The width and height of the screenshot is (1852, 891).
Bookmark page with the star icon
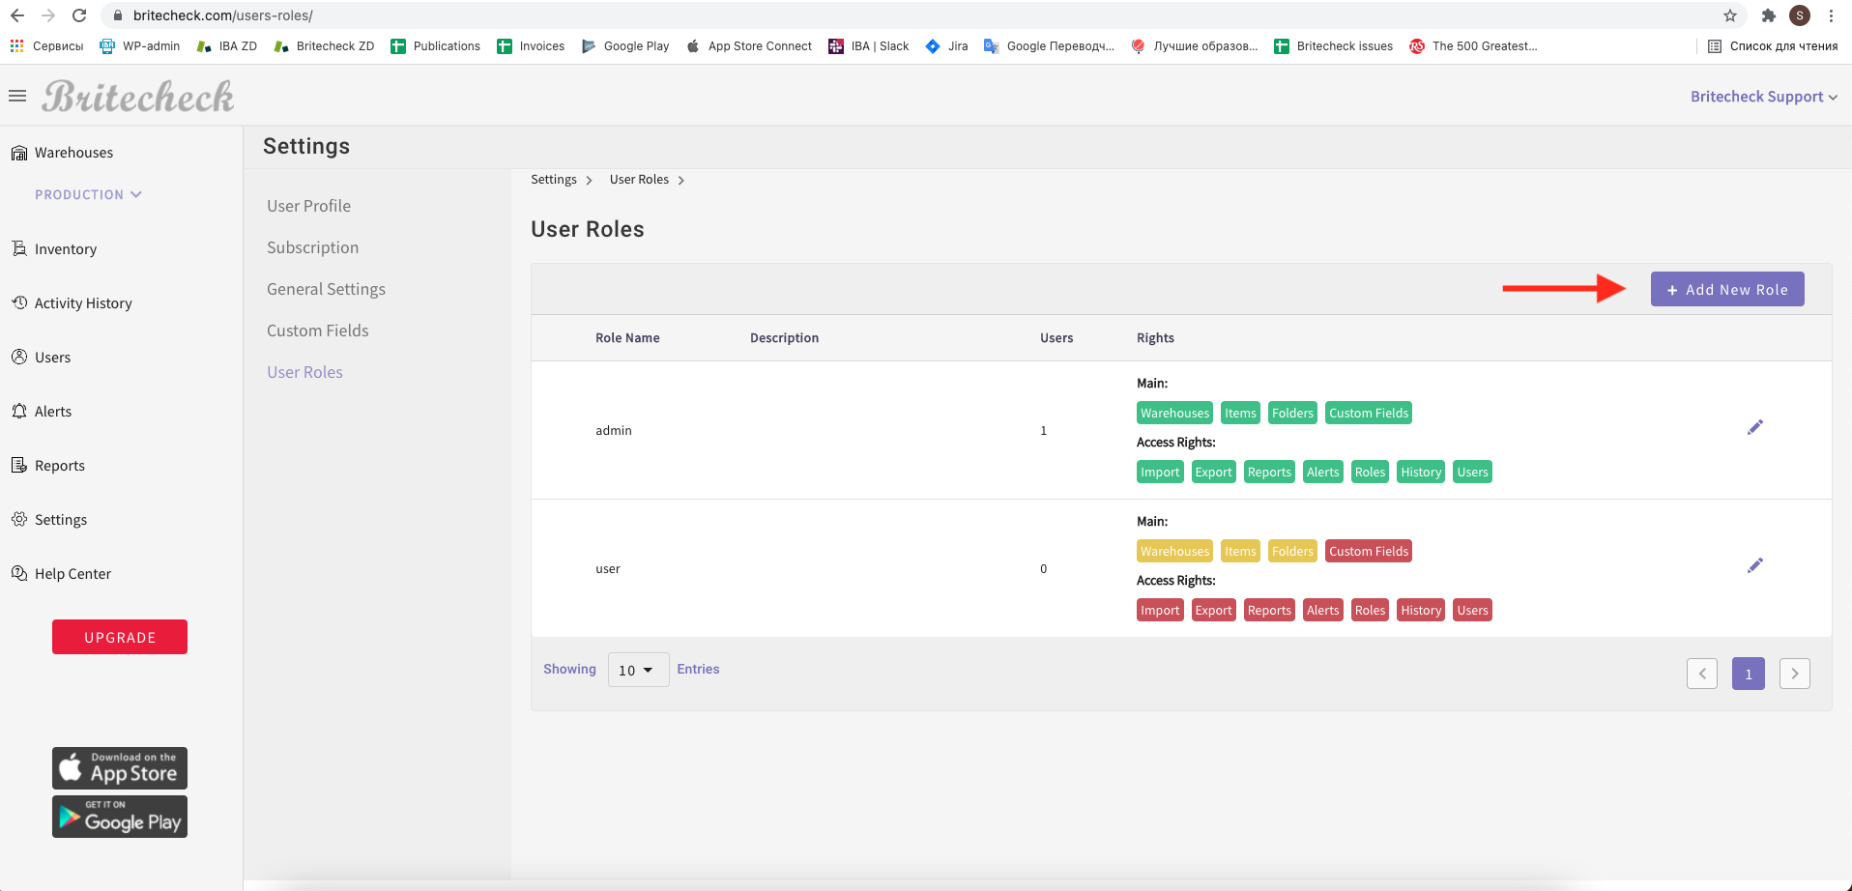[x=1729, y=15]
